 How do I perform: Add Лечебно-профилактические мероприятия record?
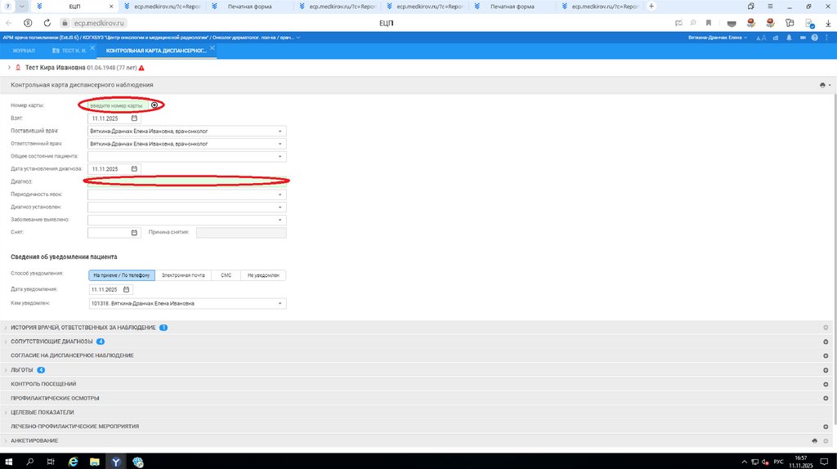tap(826, 427)
